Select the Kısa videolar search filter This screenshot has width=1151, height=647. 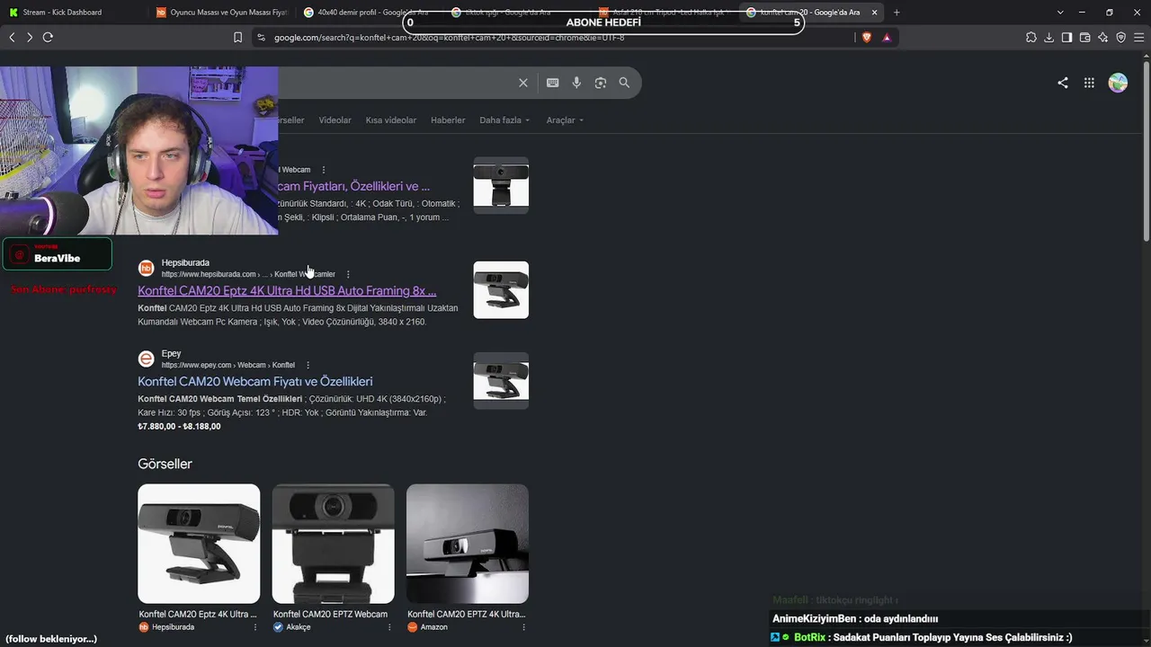point(391,120)
